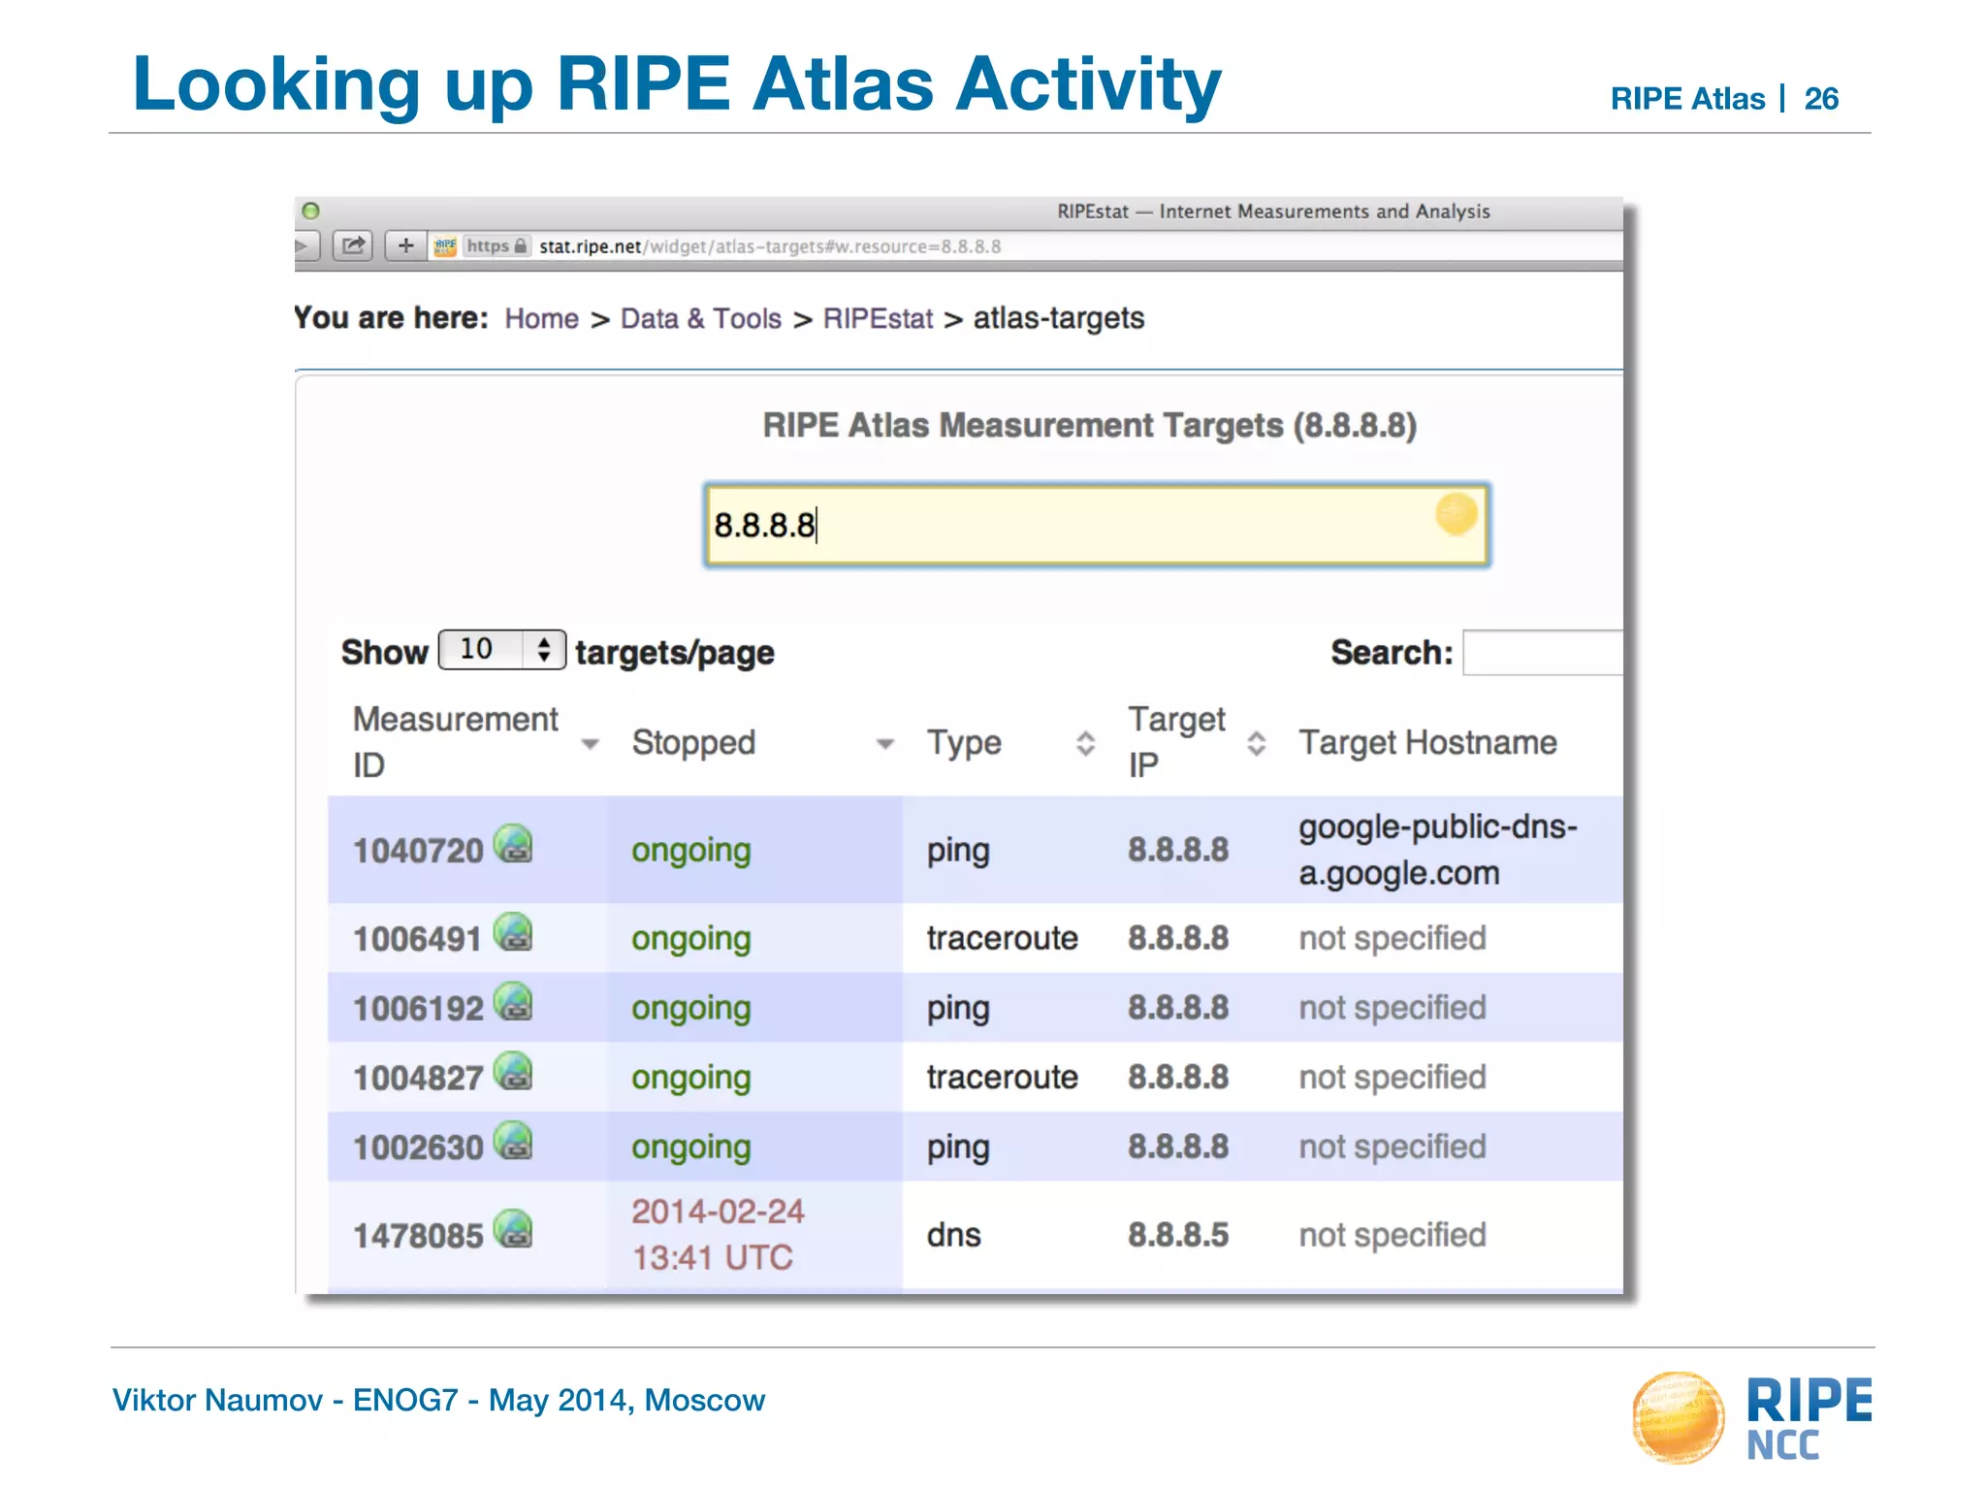Sort by Measurement ID column arrow
Image resolution: width=1986 pixels, height=1490 pixels.
590,744
